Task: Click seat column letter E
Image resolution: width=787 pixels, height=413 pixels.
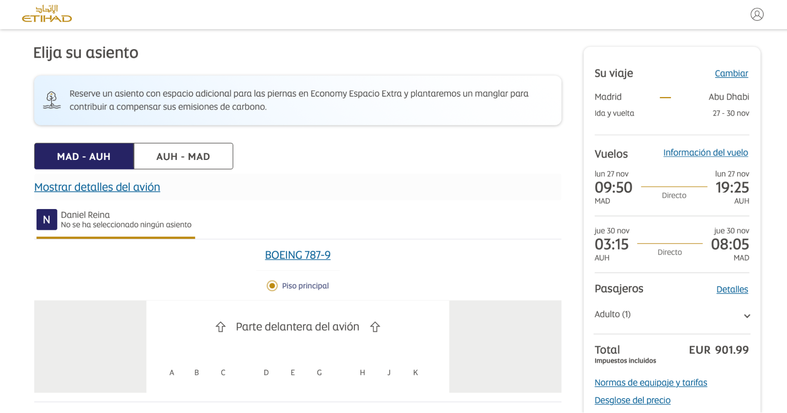Action: (293, 373)
